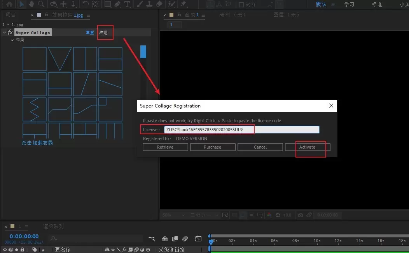Screen dimensions: 409x253
Task: Select the Pen tool
Action: 117,4
